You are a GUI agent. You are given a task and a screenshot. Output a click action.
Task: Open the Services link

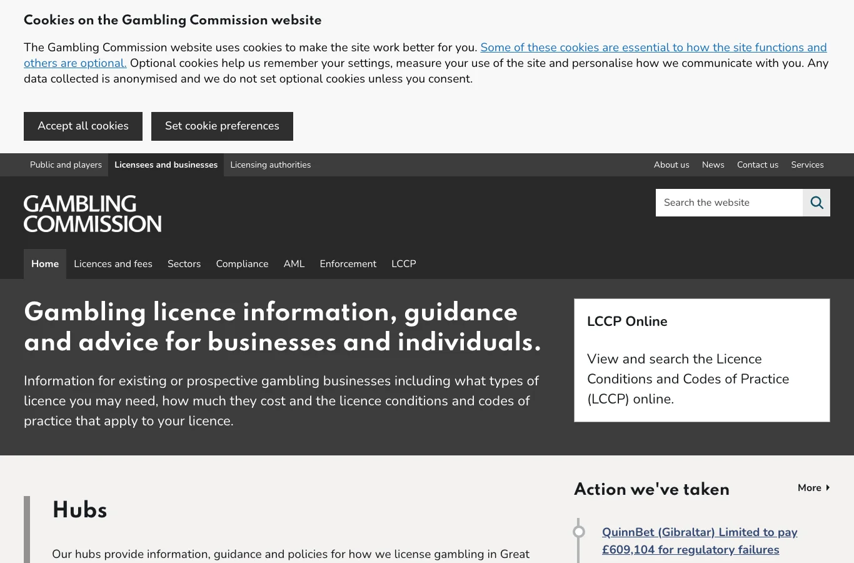click(x=807, y=165)
